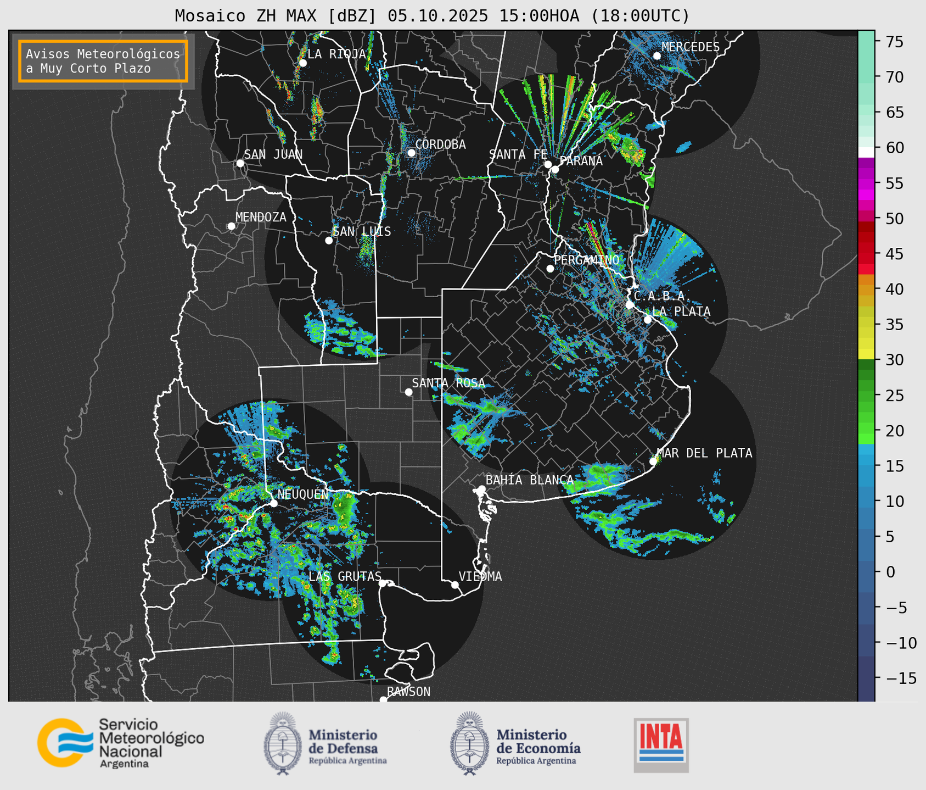The width and height of the screenshot is (926, 790).
Task: Select the MENDOZA city marker
Action: (231, 226)
